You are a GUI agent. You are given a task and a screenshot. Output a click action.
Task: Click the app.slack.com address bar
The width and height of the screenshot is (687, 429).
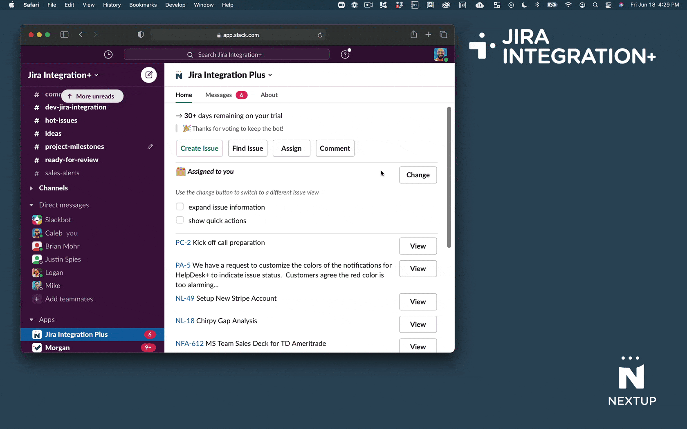point(238,35)
